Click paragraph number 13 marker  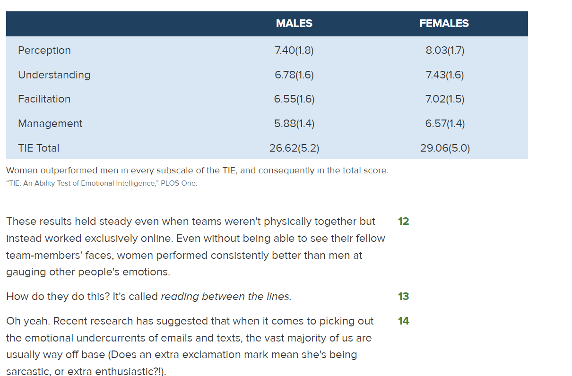tap(403, 297)
